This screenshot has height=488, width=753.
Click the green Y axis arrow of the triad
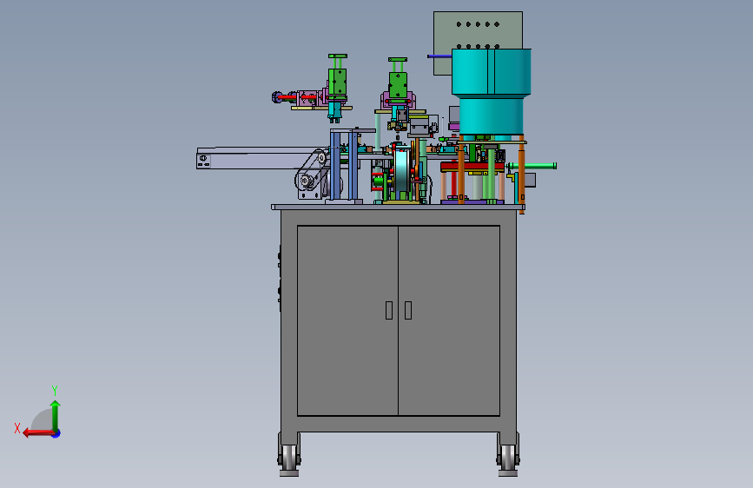click(x=56, y=415)
